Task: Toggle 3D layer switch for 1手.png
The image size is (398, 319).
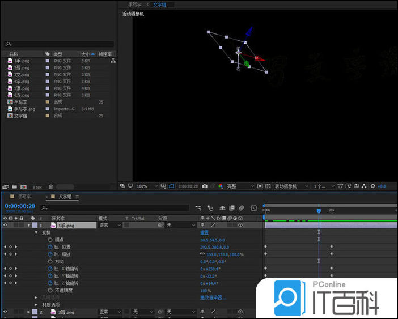Action: 241,225
